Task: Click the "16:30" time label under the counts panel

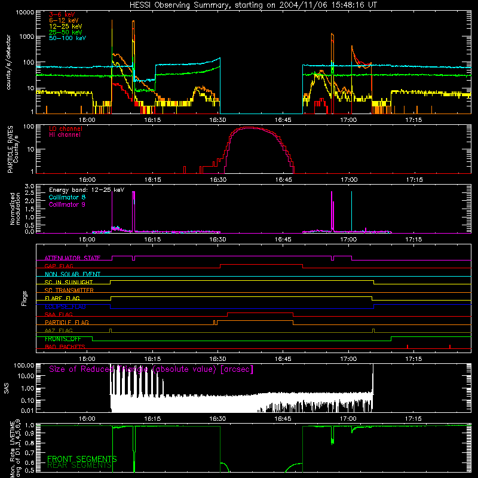Action: [x=217, y=120]
